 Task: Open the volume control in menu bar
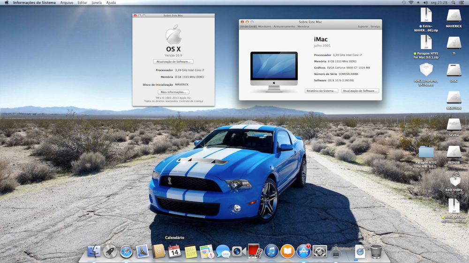pyautogui.click(x=426, y=3)
